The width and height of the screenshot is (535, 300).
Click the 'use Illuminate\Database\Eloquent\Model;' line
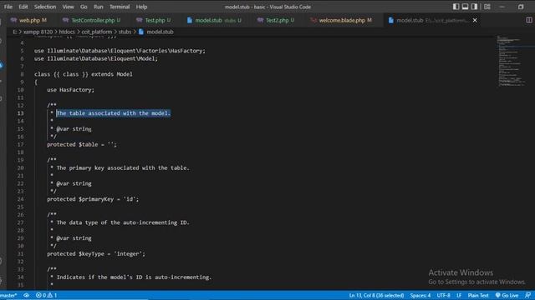96,58
